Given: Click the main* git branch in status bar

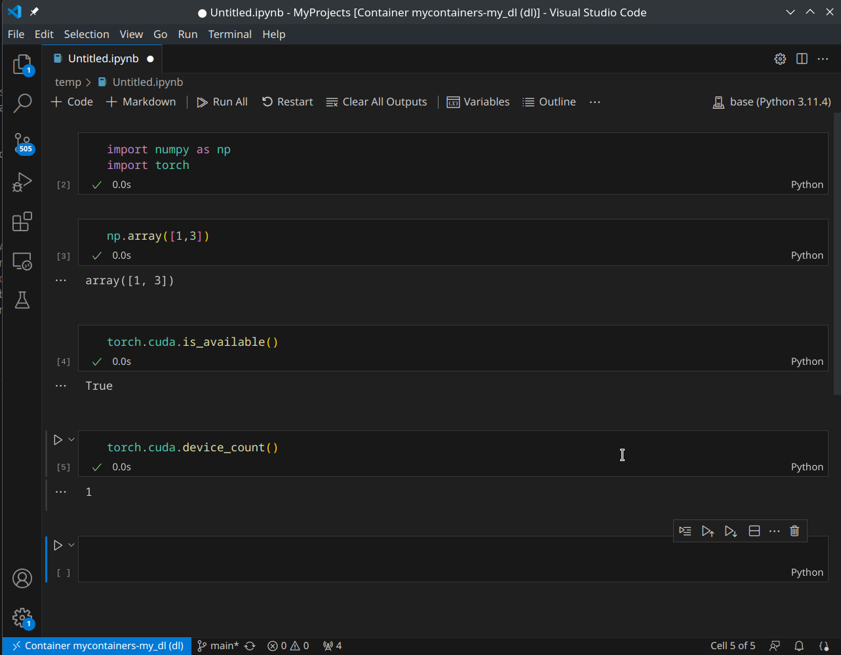Looking at the screenshot, I should click(218, 646).
